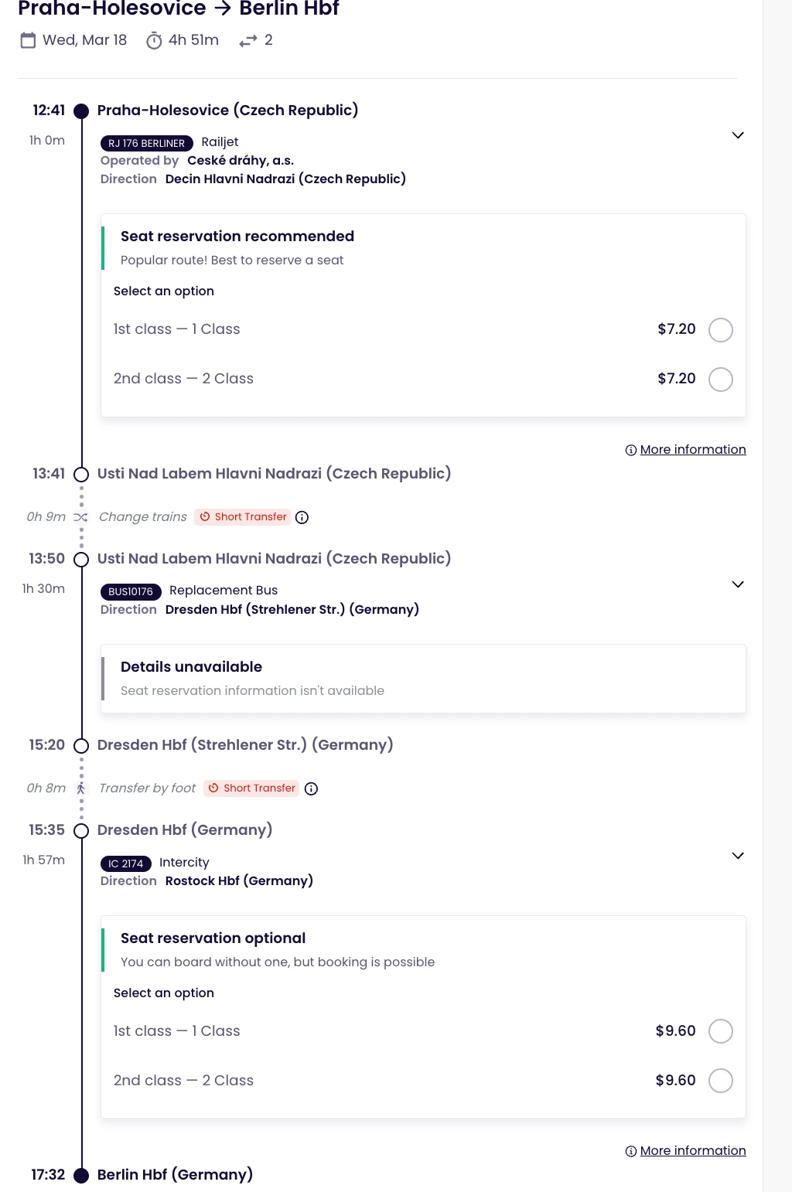The height and width of the screenshot is (1192, 792).
Task: Click the walking person transfer icon
Action: [x=80, y=788]
